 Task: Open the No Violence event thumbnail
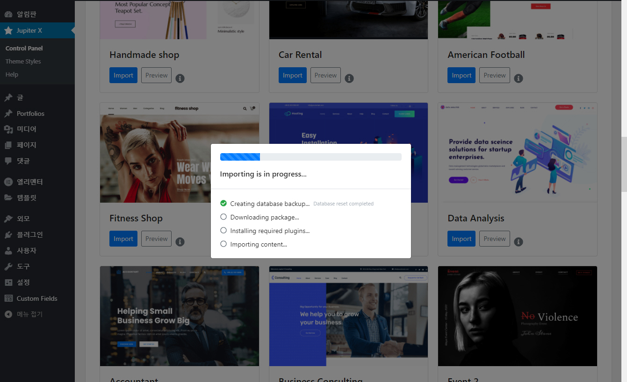pyautogui.click(x=518, y=316)
